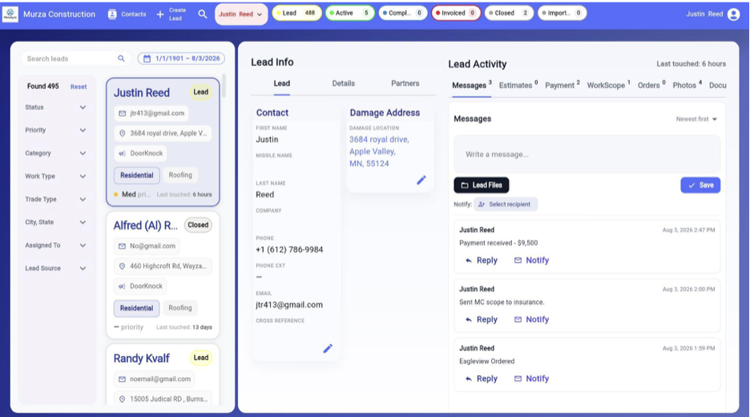750x417 pixels.
Task: Click Roofing tag on Justin Reed card
Action: [x=180, y=176]
